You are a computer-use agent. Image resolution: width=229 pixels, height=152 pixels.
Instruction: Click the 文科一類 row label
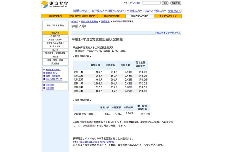[x=78, y=72]
